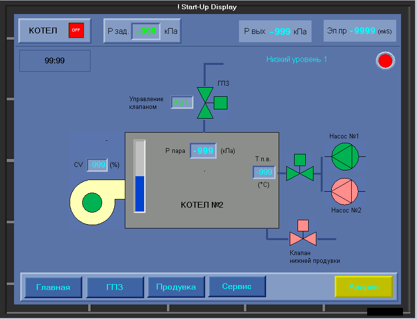Open the Сервис screen

pyautogui.click(x=237, y=286)
